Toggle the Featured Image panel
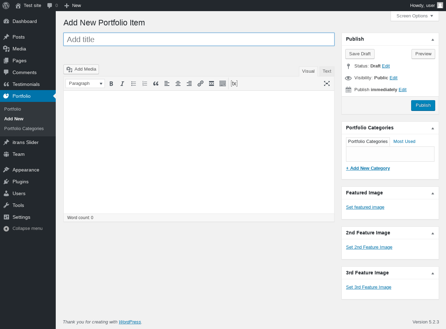 pos(432,193)
